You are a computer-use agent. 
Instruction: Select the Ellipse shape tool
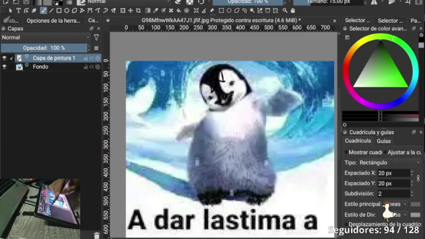click(66, 11)
